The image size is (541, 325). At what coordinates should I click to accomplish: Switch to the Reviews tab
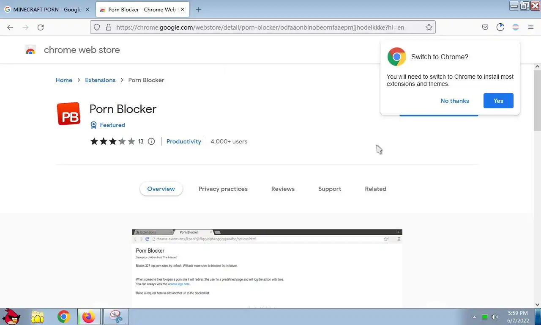coord(283,189)
